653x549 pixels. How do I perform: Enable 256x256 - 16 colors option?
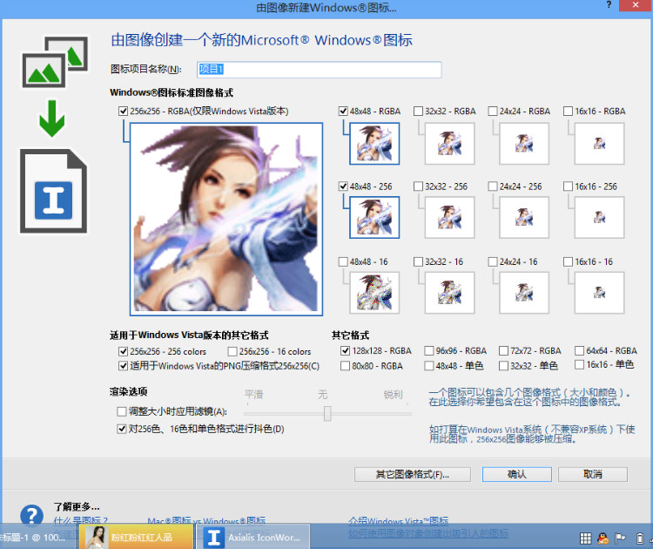coord(232,351)
